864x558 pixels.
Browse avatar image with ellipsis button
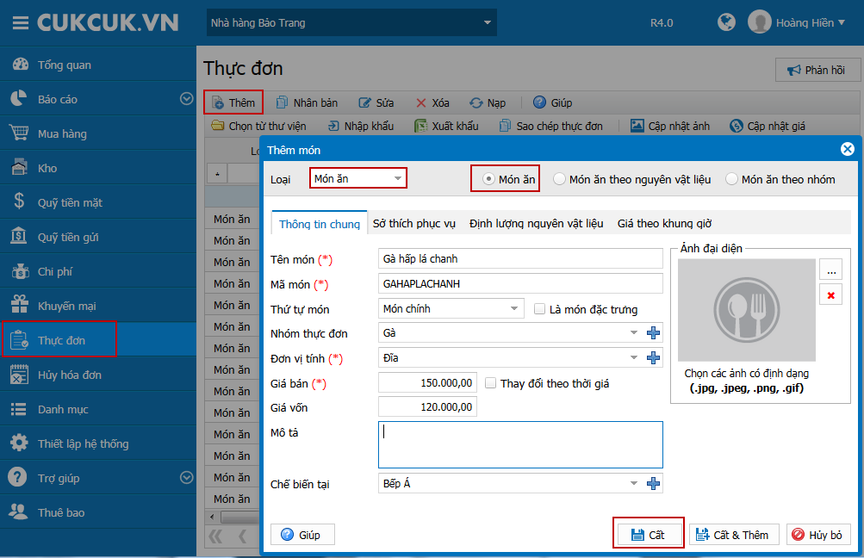831,270
